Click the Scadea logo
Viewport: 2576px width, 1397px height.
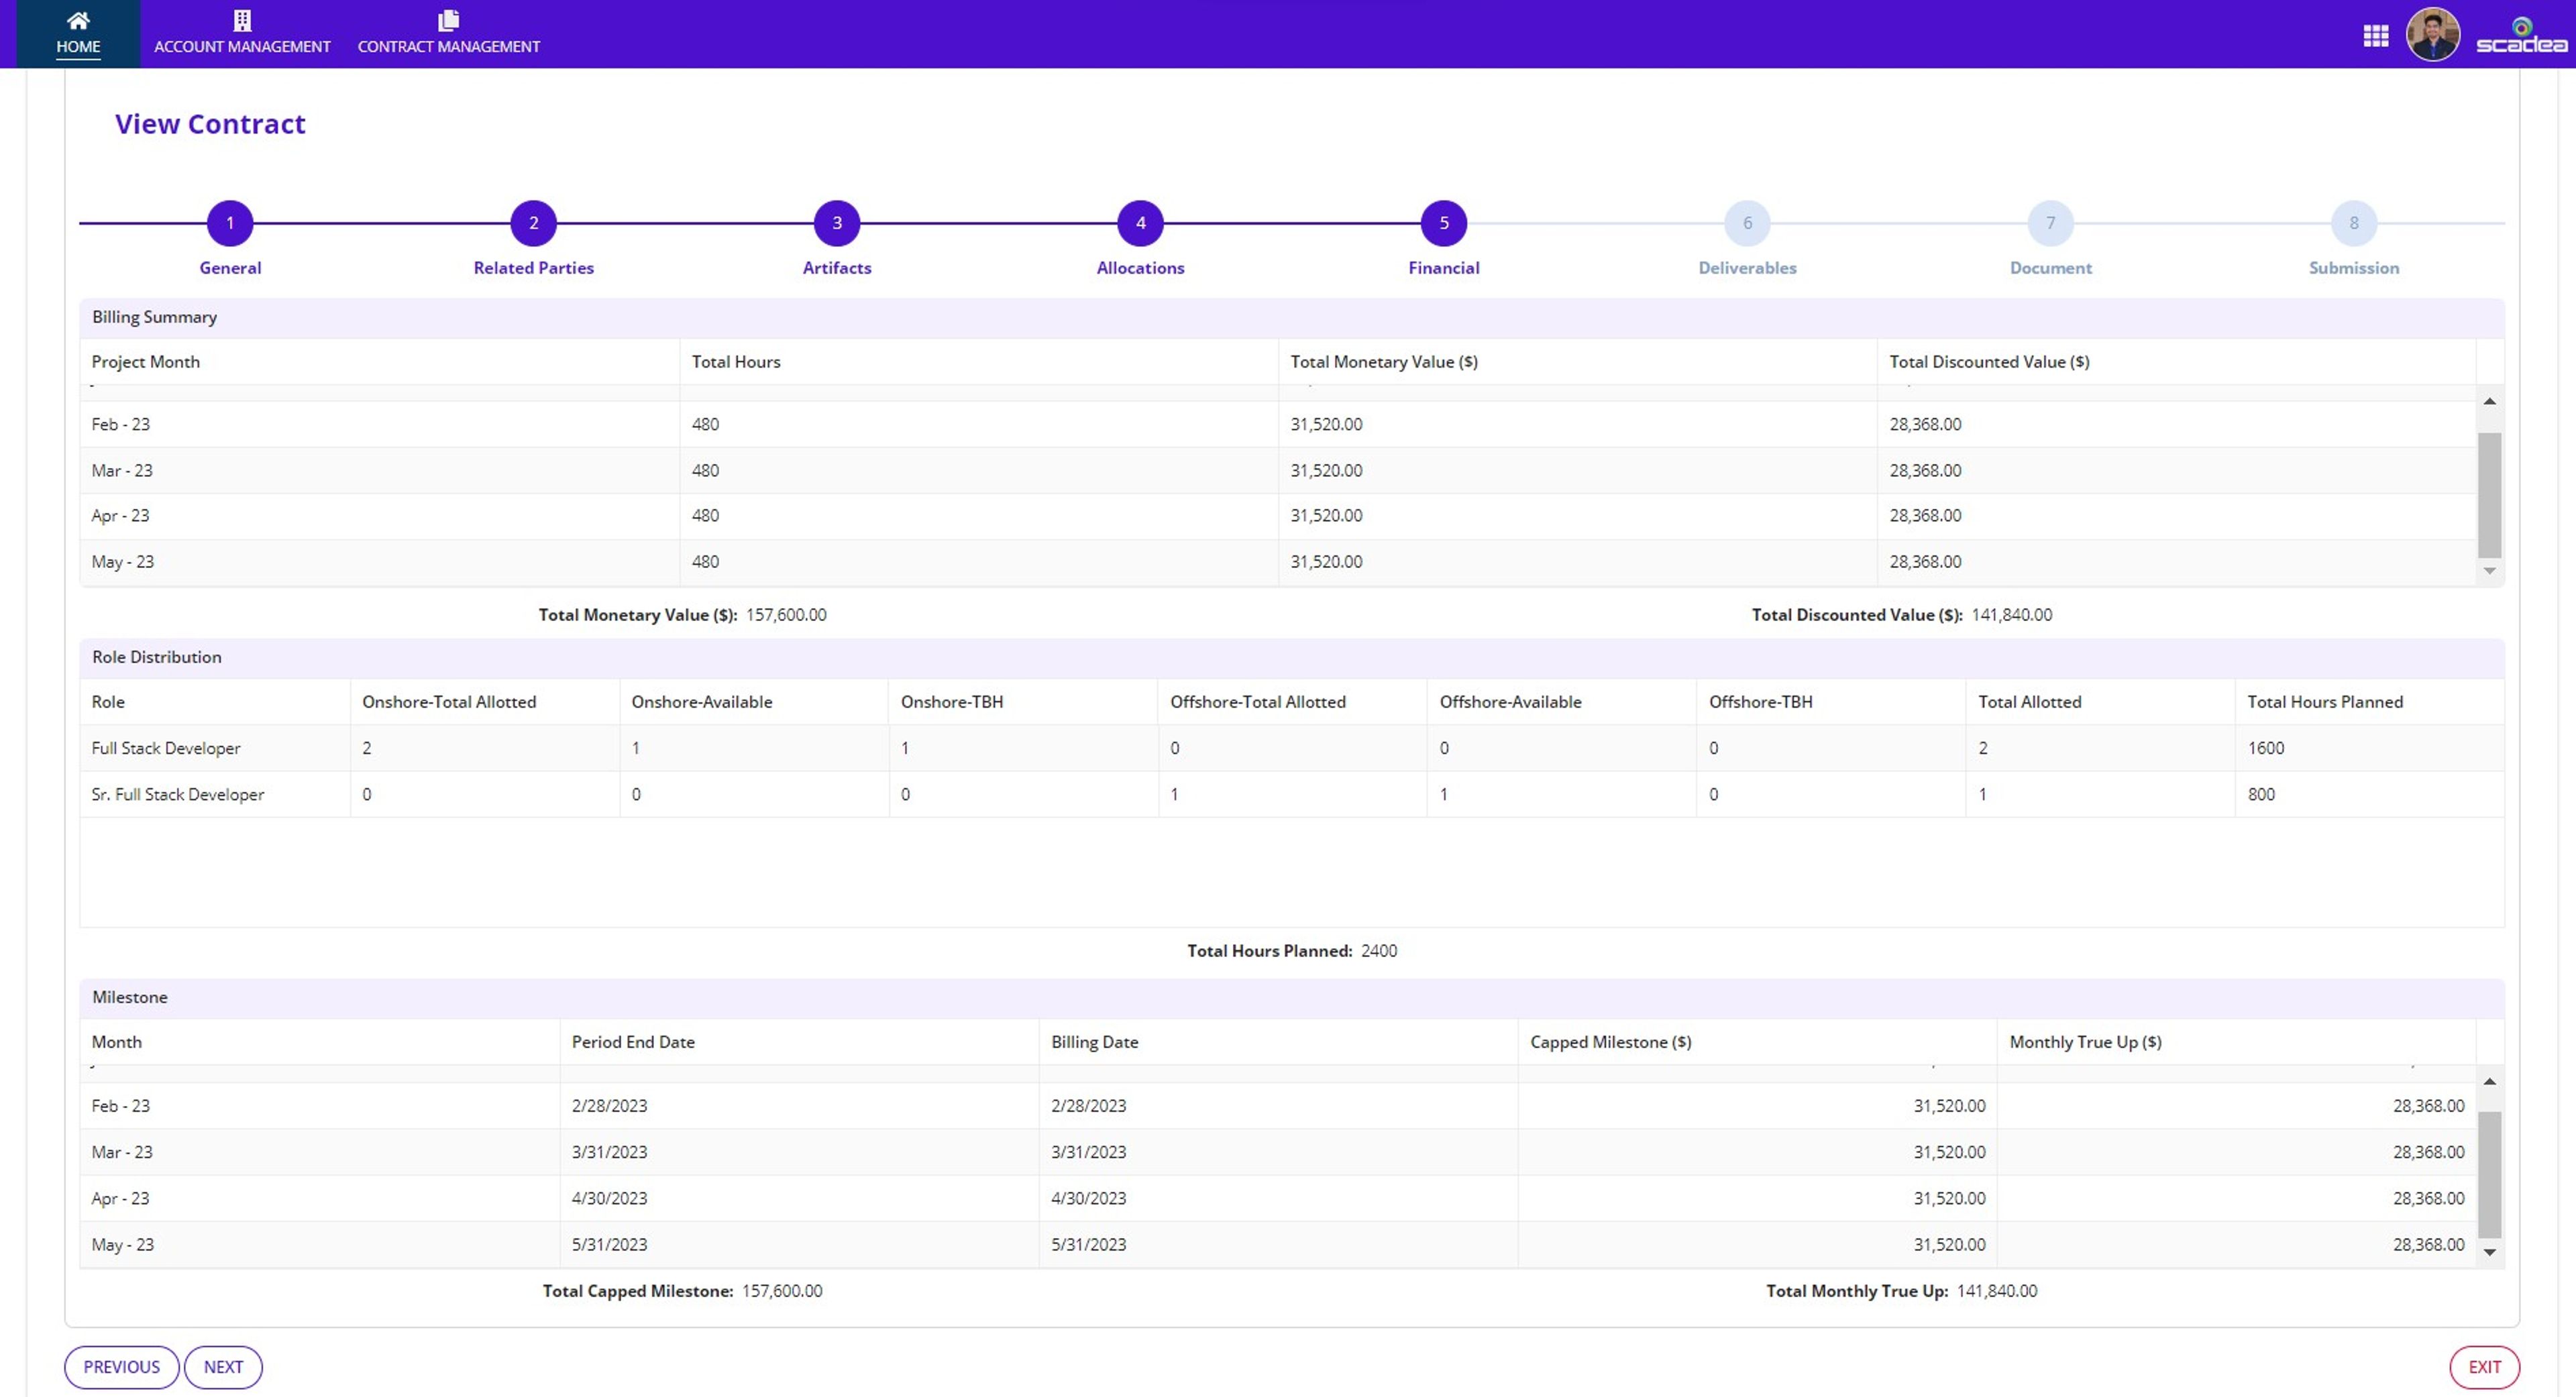tap(2522, 36)
